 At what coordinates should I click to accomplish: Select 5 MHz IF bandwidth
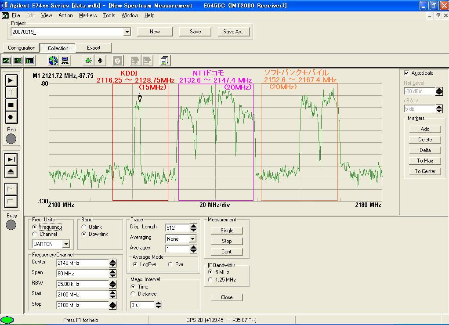coord(210,272)
